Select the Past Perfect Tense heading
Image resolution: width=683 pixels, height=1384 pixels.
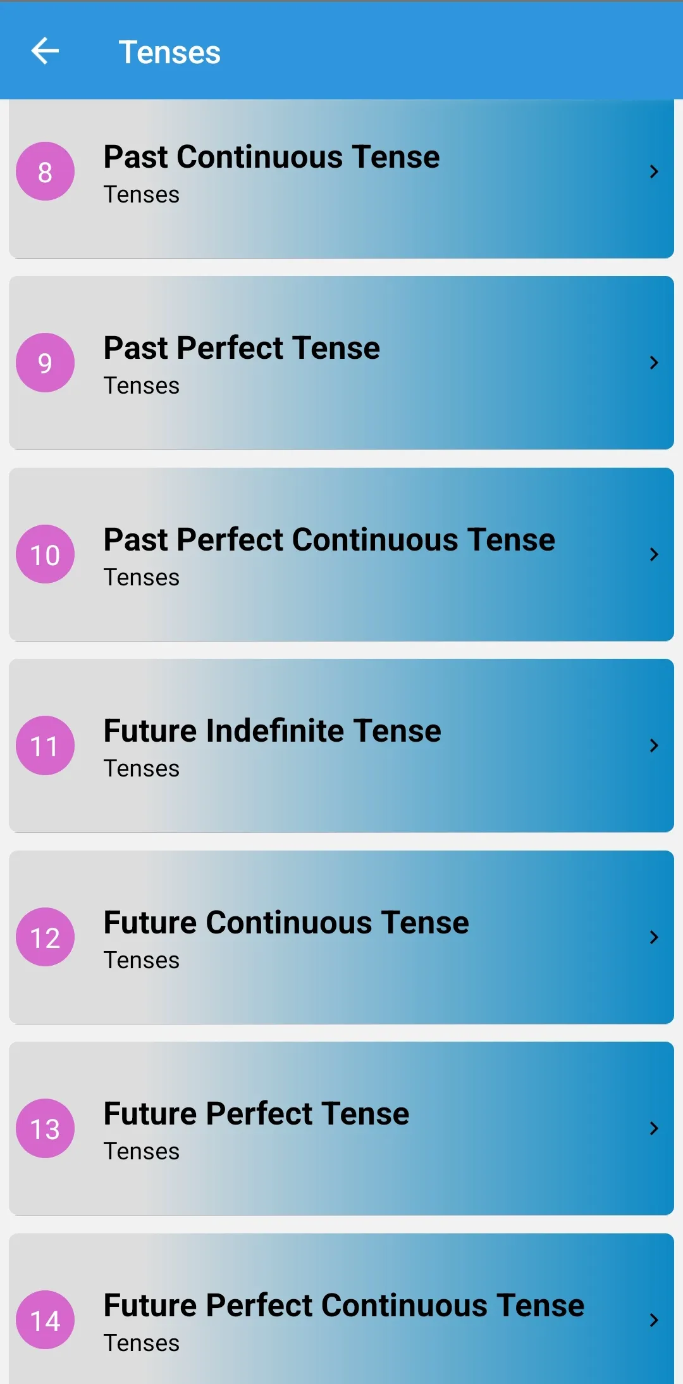(x=242, y=347)
